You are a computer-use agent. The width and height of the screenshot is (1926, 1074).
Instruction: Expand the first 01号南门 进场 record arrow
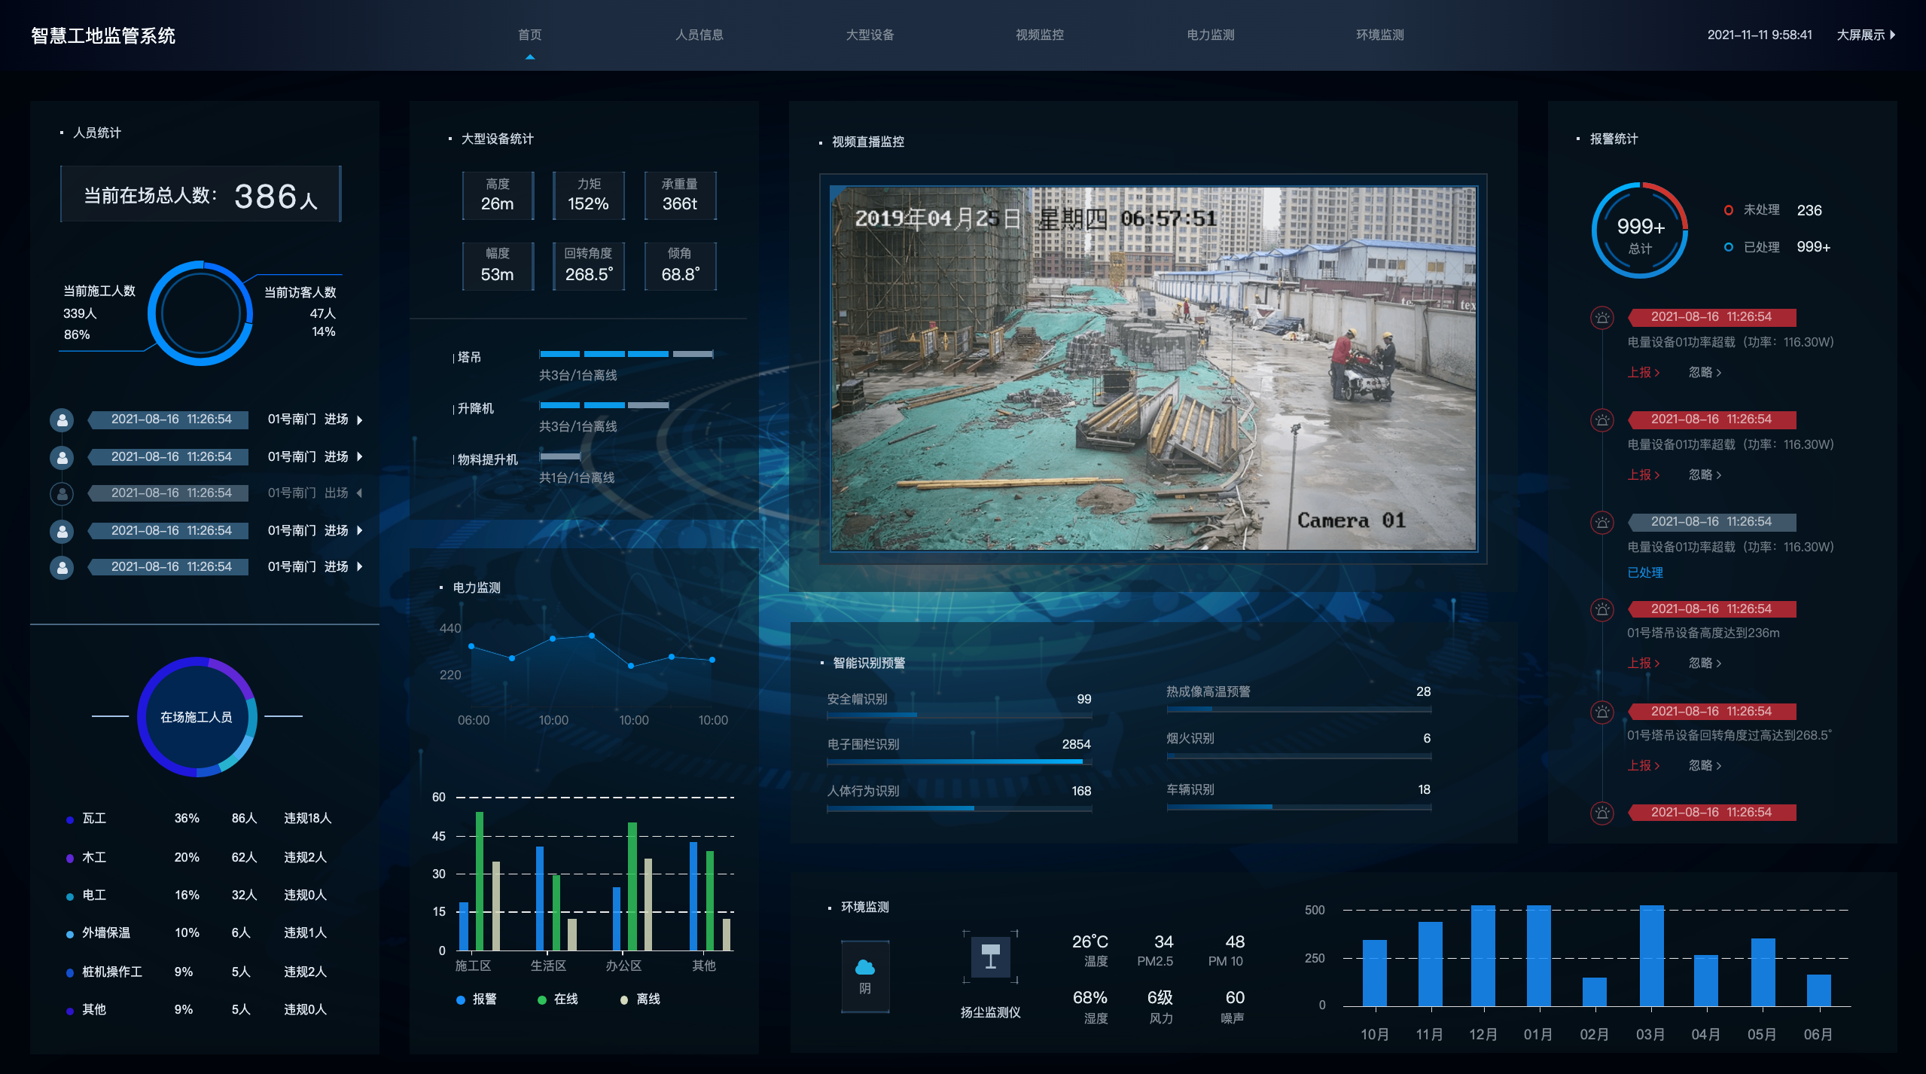click(360, 420)
